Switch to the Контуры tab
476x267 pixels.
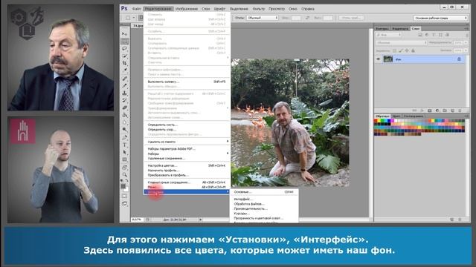[x=382, y=29]
